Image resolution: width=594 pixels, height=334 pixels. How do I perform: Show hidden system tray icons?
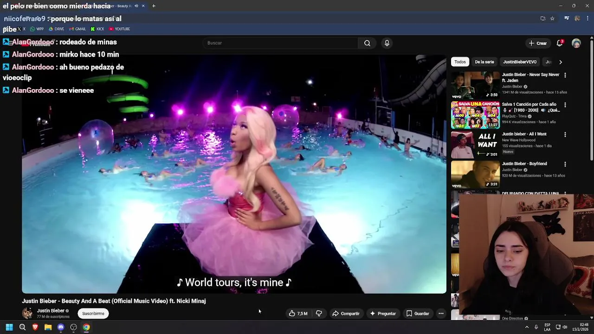(527, 328)
